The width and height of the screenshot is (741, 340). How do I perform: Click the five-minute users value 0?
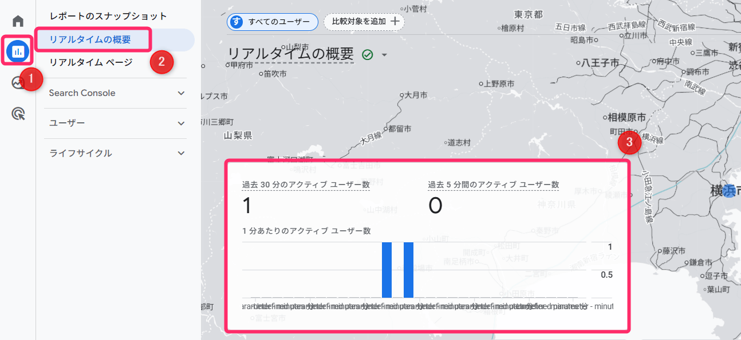coord(435,206)
